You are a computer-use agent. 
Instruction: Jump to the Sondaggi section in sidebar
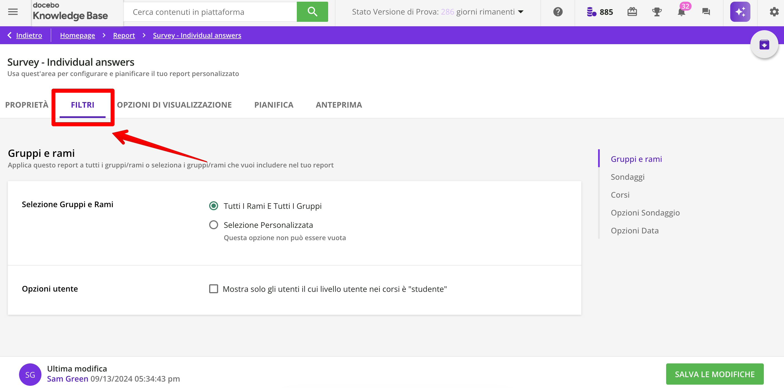pyautogui.click(x=627, y=177)
